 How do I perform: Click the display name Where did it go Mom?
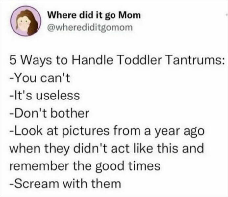click(94, 15)
